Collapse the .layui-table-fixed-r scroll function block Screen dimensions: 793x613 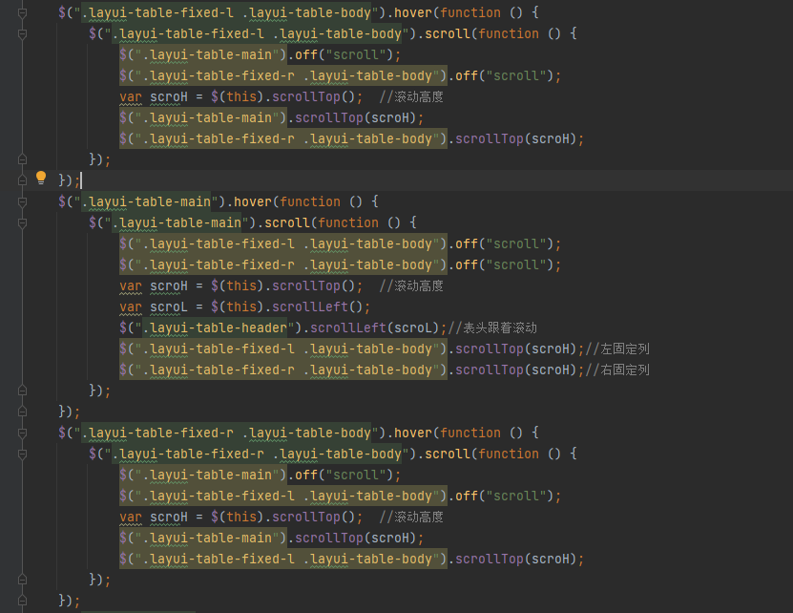point(22,454)
